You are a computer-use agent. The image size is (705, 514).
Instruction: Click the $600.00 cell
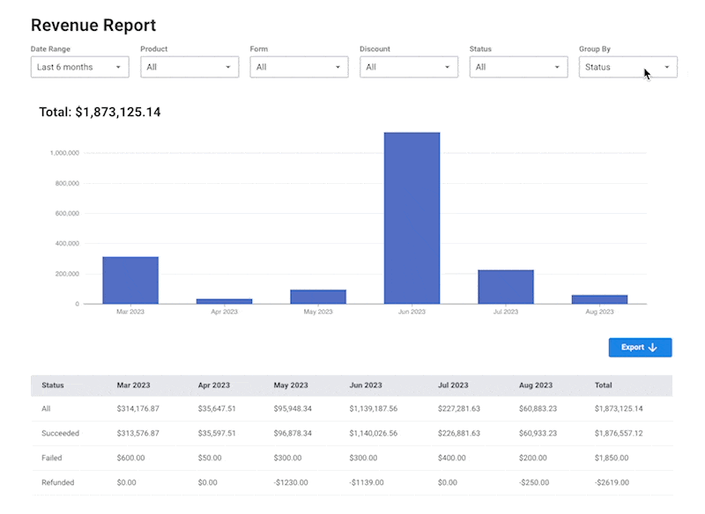(130, 458)
